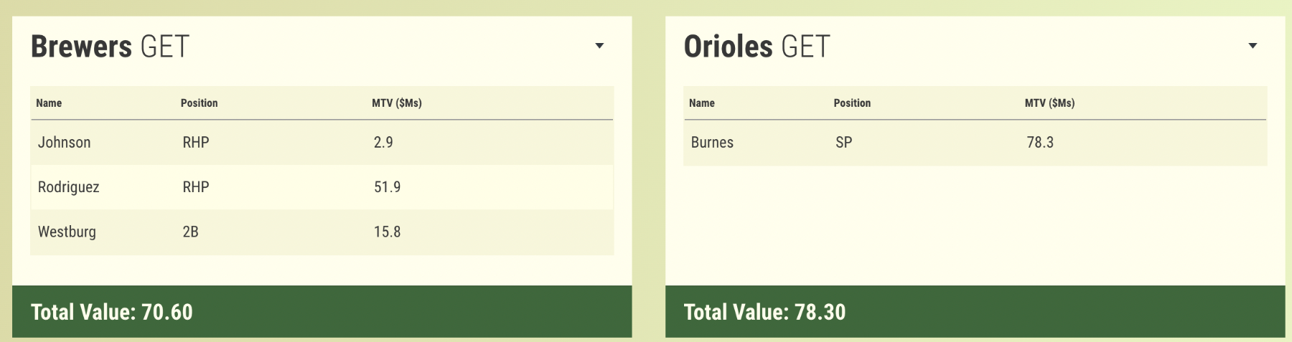Screen dimensions: 1292x342
Task: Select the Johnson player row
Action: click(x=65, y=142)
